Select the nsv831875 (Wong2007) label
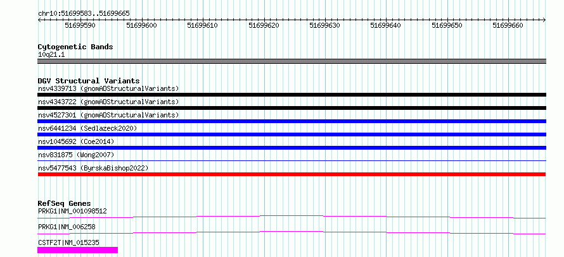 coord(76,155)
